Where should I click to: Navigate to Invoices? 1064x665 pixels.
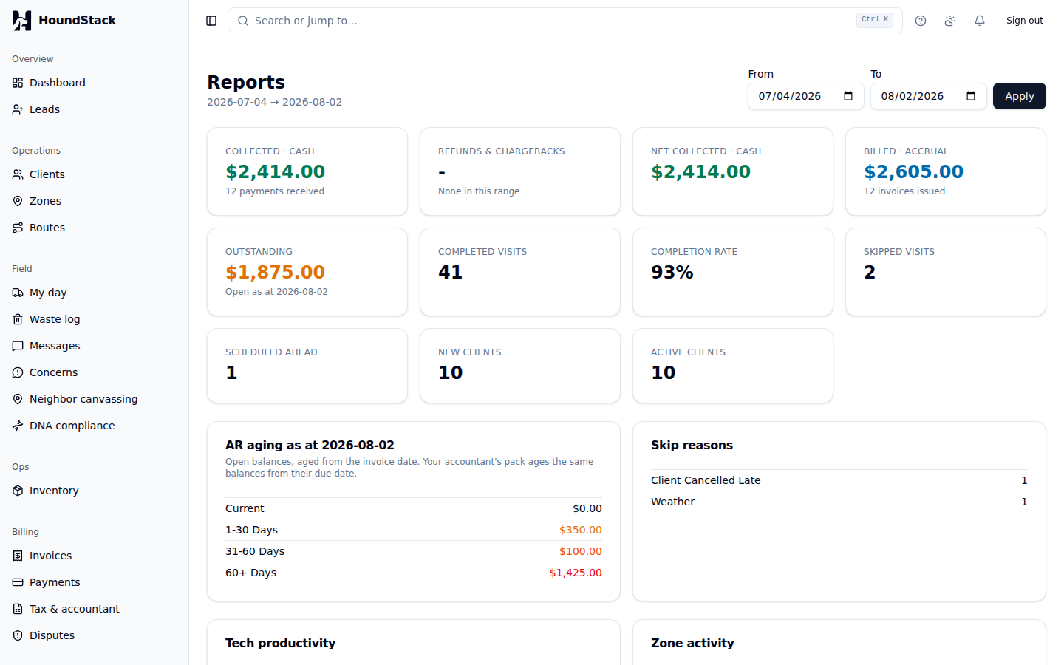94,556
